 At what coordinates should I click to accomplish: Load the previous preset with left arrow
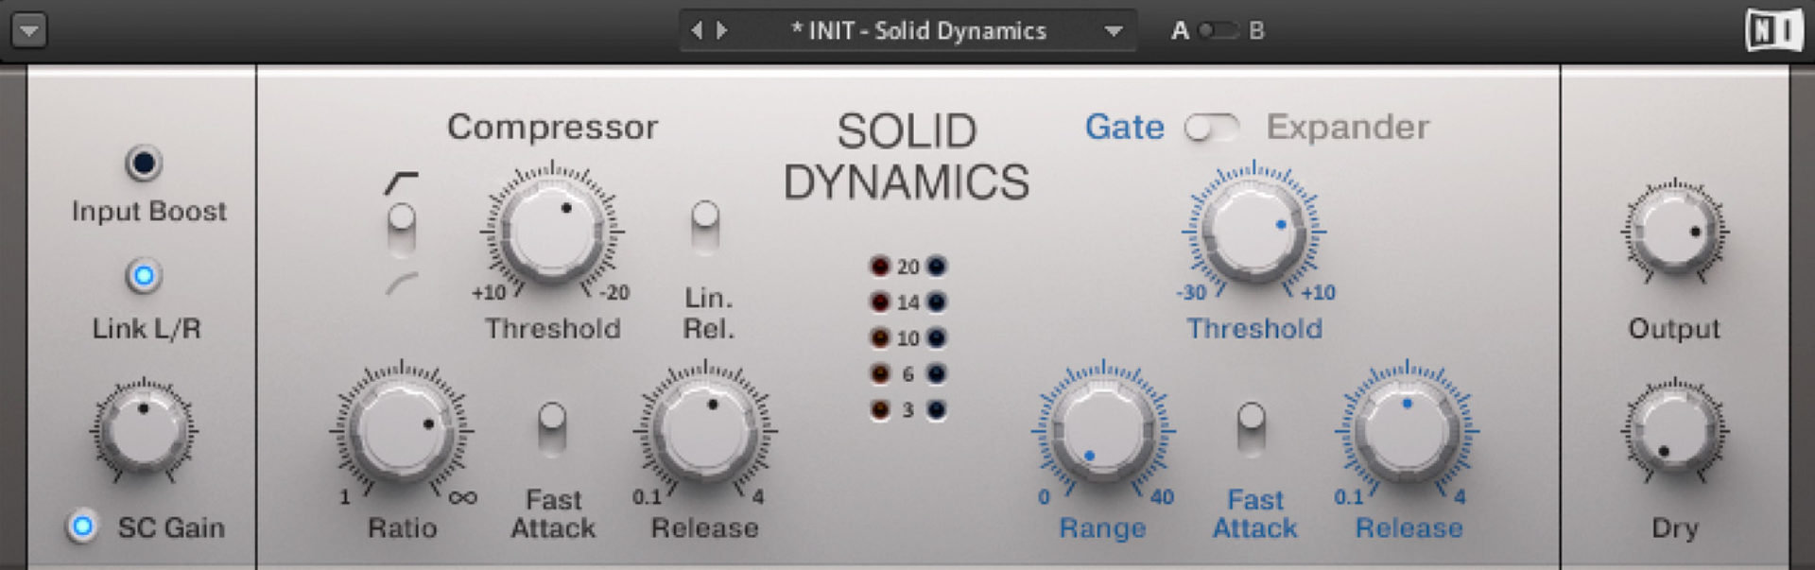tap(697, 30)
